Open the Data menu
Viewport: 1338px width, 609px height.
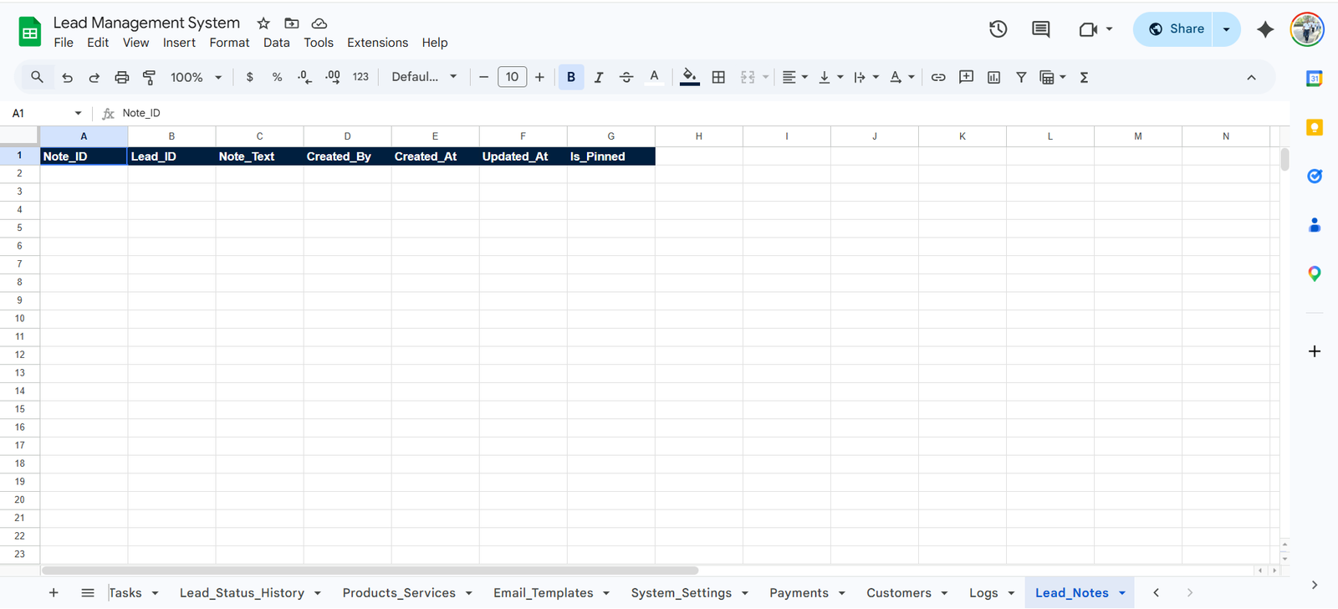[x=276, y=43]
